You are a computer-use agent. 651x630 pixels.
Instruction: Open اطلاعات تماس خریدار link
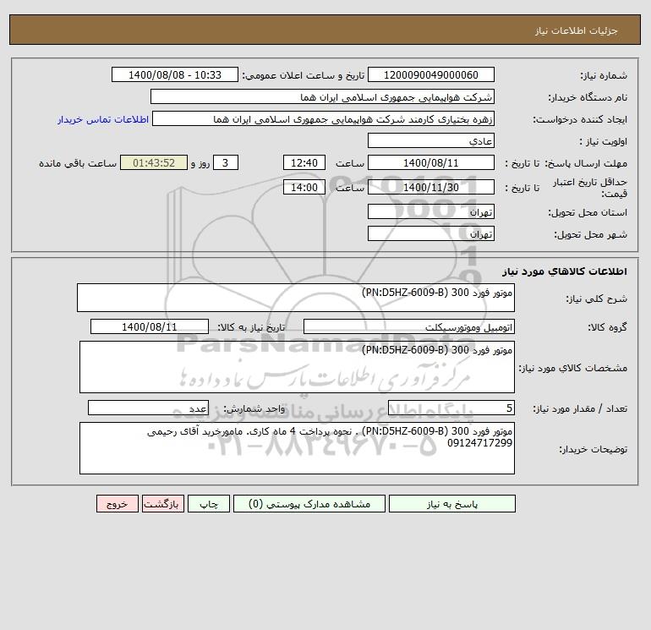pos(103,119)
